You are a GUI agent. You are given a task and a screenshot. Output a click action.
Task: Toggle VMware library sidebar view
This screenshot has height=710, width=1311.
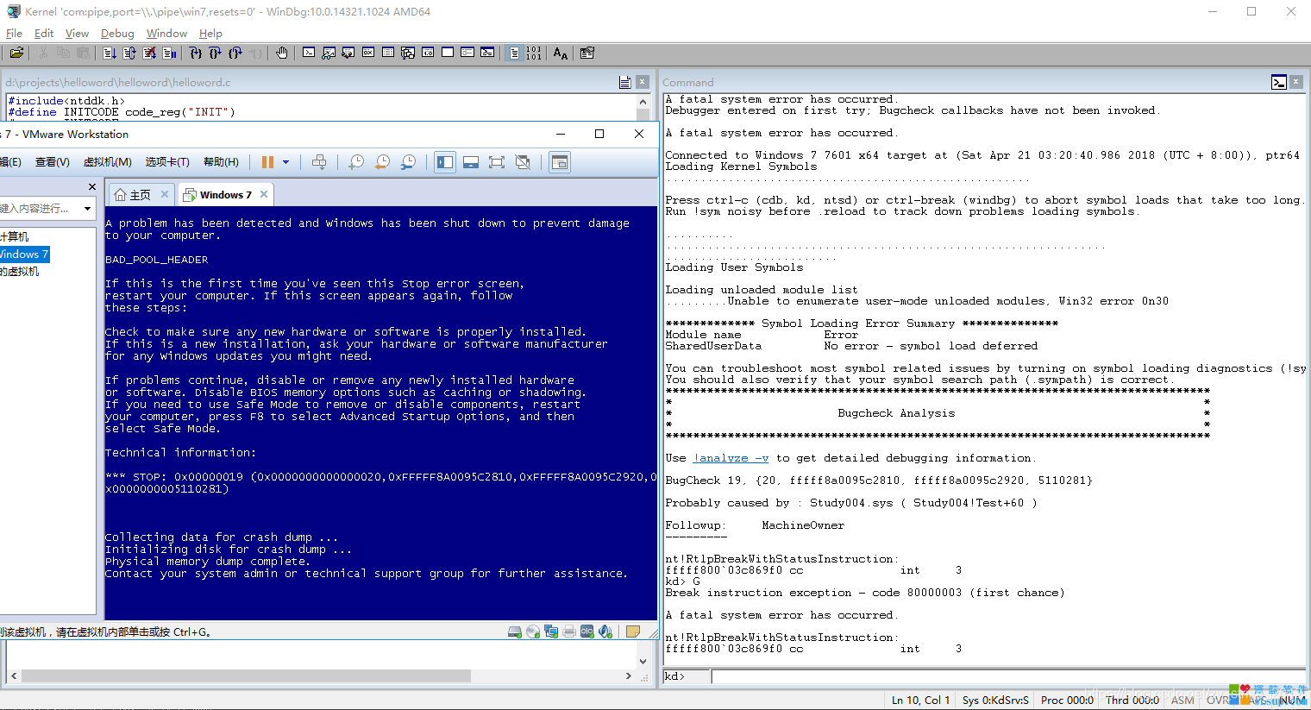point(445,162)
